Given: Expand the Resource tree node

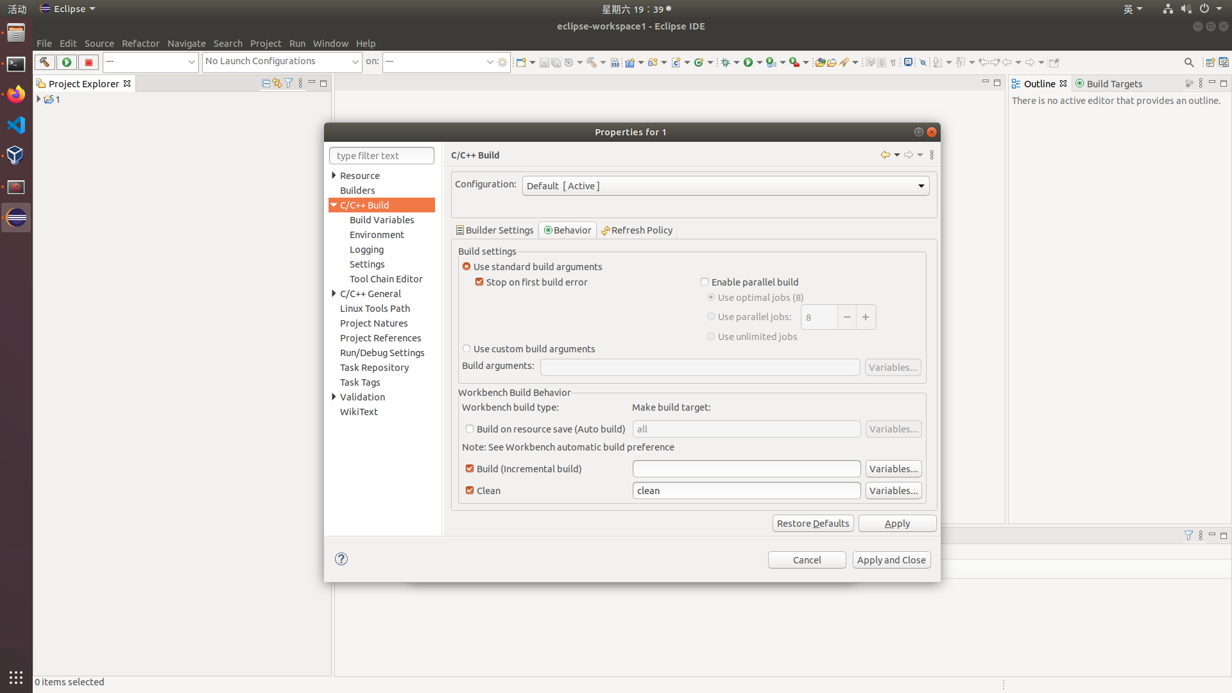Looking at the screenshot, I should [x=334, y=175].
